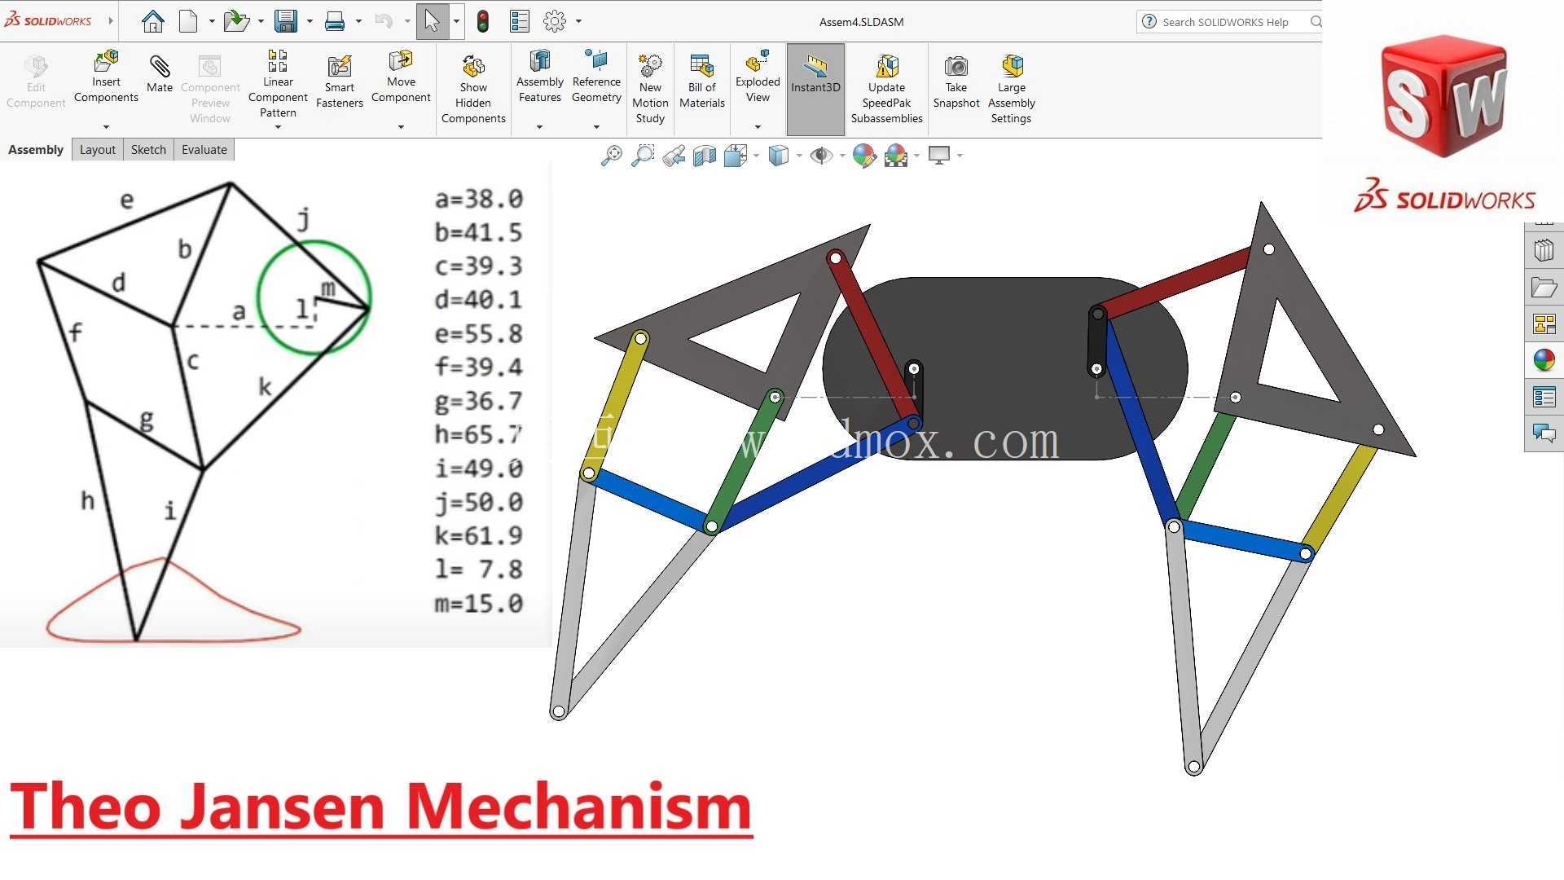Screen dimensions: 1564x880
Task: Click the Rebuild traffic light icon
Action: (483, 21)
